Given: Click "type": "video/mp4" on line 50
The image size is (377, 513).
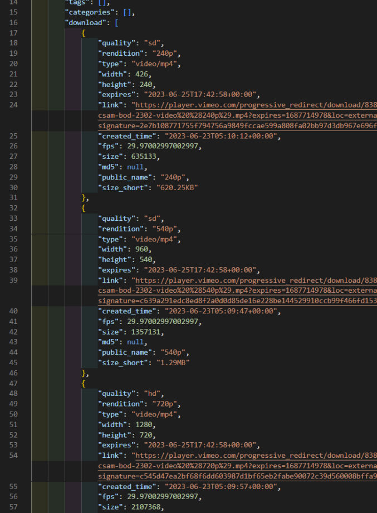Looking at the screenshot, I should [x=139, y=414].
